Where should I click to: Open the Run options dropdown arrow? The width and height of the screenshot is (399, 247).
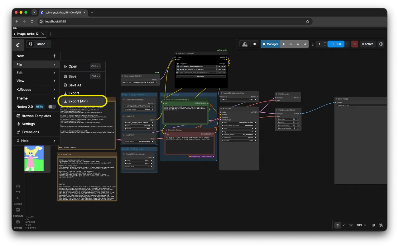point(347,44)
